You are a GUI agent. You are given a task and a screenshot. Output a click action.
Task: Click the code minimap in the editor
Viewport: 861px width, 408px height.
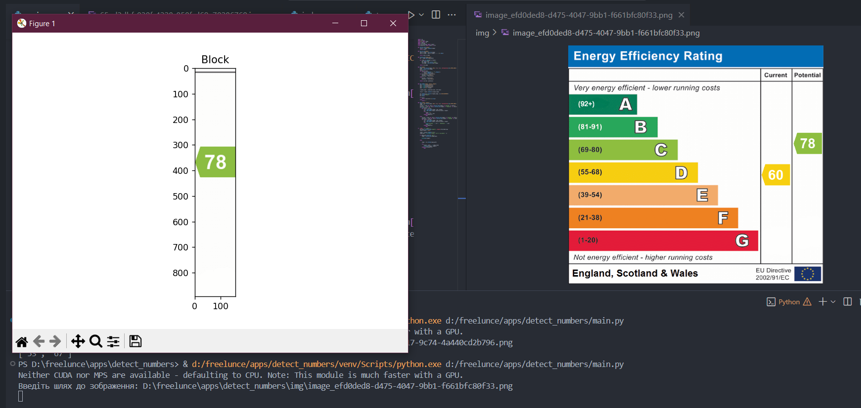click(437, 94)
